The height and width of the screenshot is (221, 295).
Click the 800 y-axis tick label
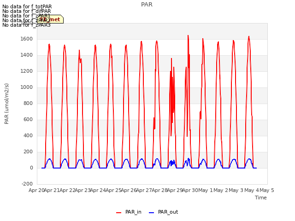pos(28,103)
